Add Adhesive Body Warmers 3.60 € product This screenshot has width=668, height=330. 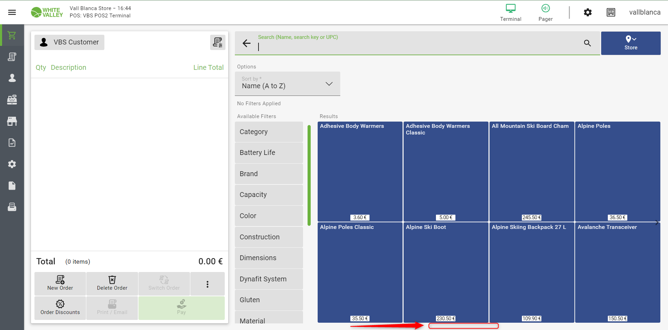[x=360, y=171]
